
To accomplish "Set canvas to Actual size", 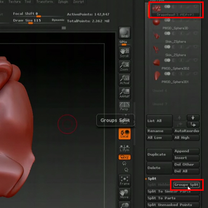I will pyautogui.click(x=124, y=80).
